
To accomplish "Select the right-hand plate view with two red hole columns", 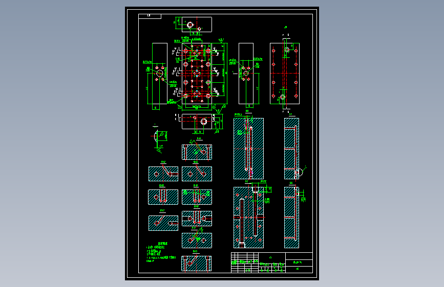I will pyautogui.click(x=285, y=74).
